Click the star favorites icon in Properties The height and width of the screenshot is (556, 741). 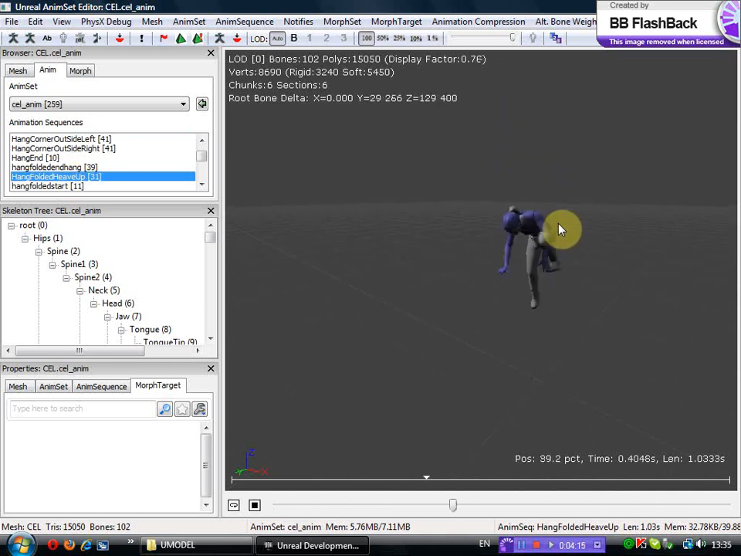coord(182,409)
